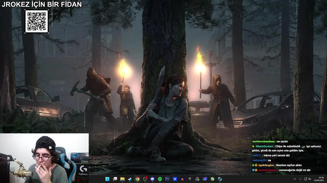Switch to Google Chrome from the taskbar
The image size is (327, 183).
pyautogui.click(x=137, y=179)
